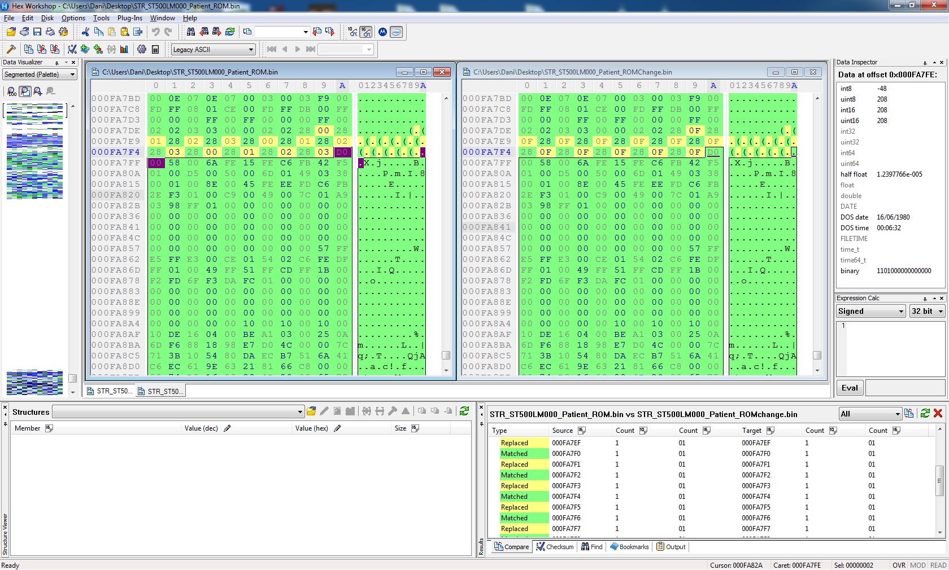Click the Replace green arrows toolbar icon
The width and height of the screenshot is (949, 570).
click(230, 32)
